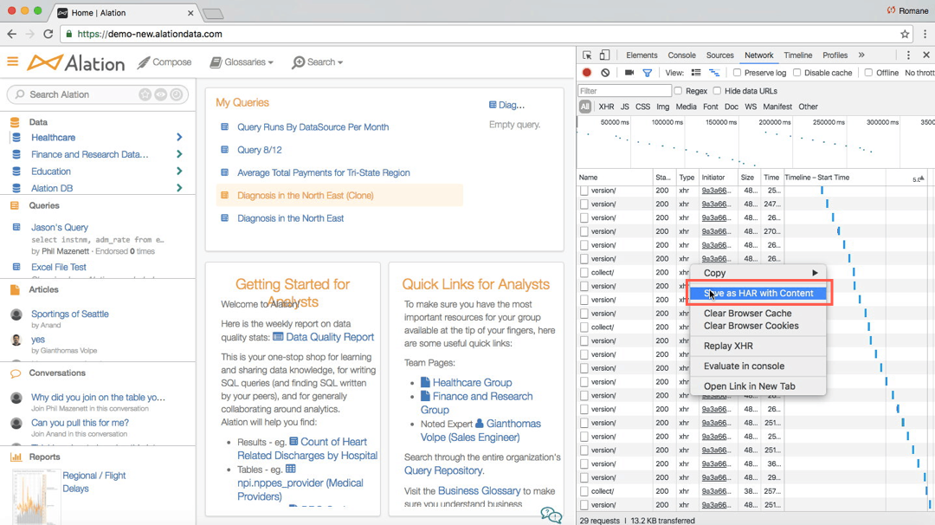Click the network Filter text field
This screenshot has height=525, width=935.
pyautogui.click(x=625, y=91)
